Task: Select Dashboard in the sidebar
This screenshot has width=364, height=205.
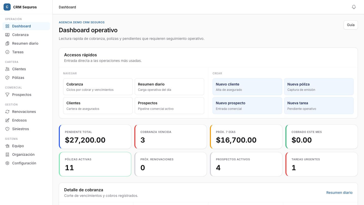Action: (26, 26)
